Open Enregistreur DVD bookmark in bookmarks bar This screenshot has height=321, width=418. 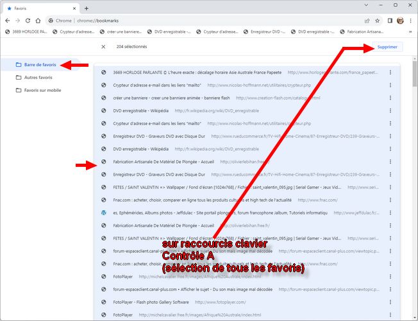(x=264, y=32)
